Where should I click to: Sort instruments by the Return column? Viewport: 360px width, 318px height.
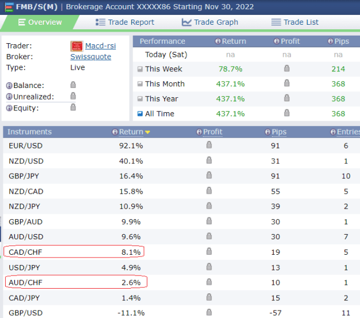[131, 132]
